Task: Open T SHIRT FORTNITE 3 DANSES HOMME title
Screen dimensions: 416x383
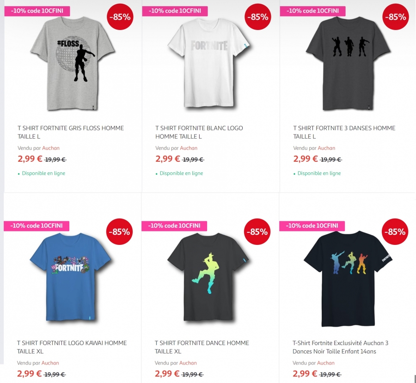Action: pyautogui.click(x=344, y=132)
